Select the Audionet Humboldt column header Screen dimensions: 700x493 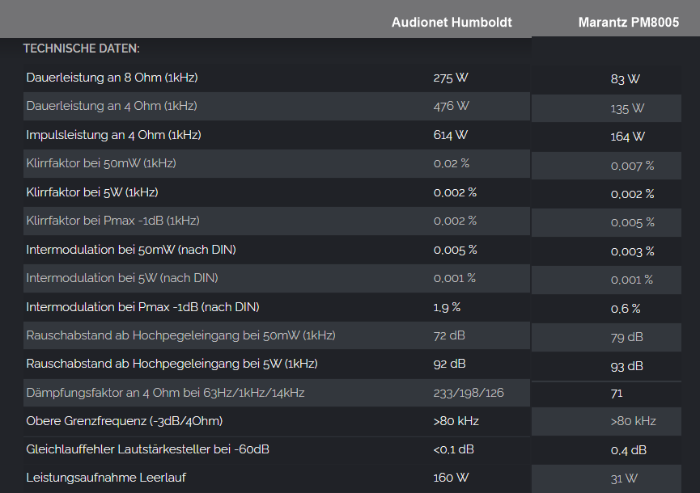click(452, 23)
